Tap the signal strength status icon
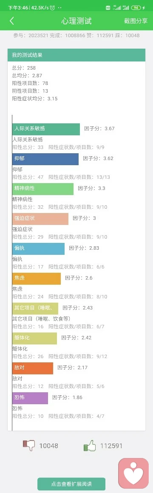153x493 pixels. coord(117,8)
